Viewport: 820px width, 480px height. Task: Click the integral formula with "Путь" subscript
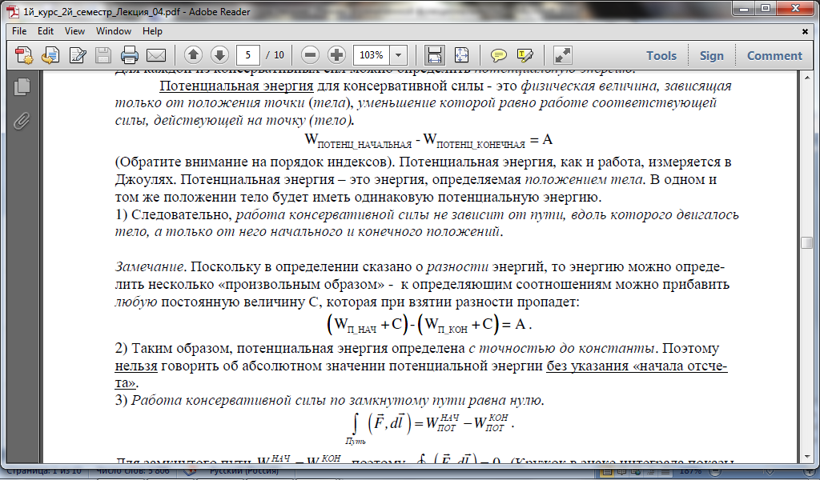[x=430, y=427]
